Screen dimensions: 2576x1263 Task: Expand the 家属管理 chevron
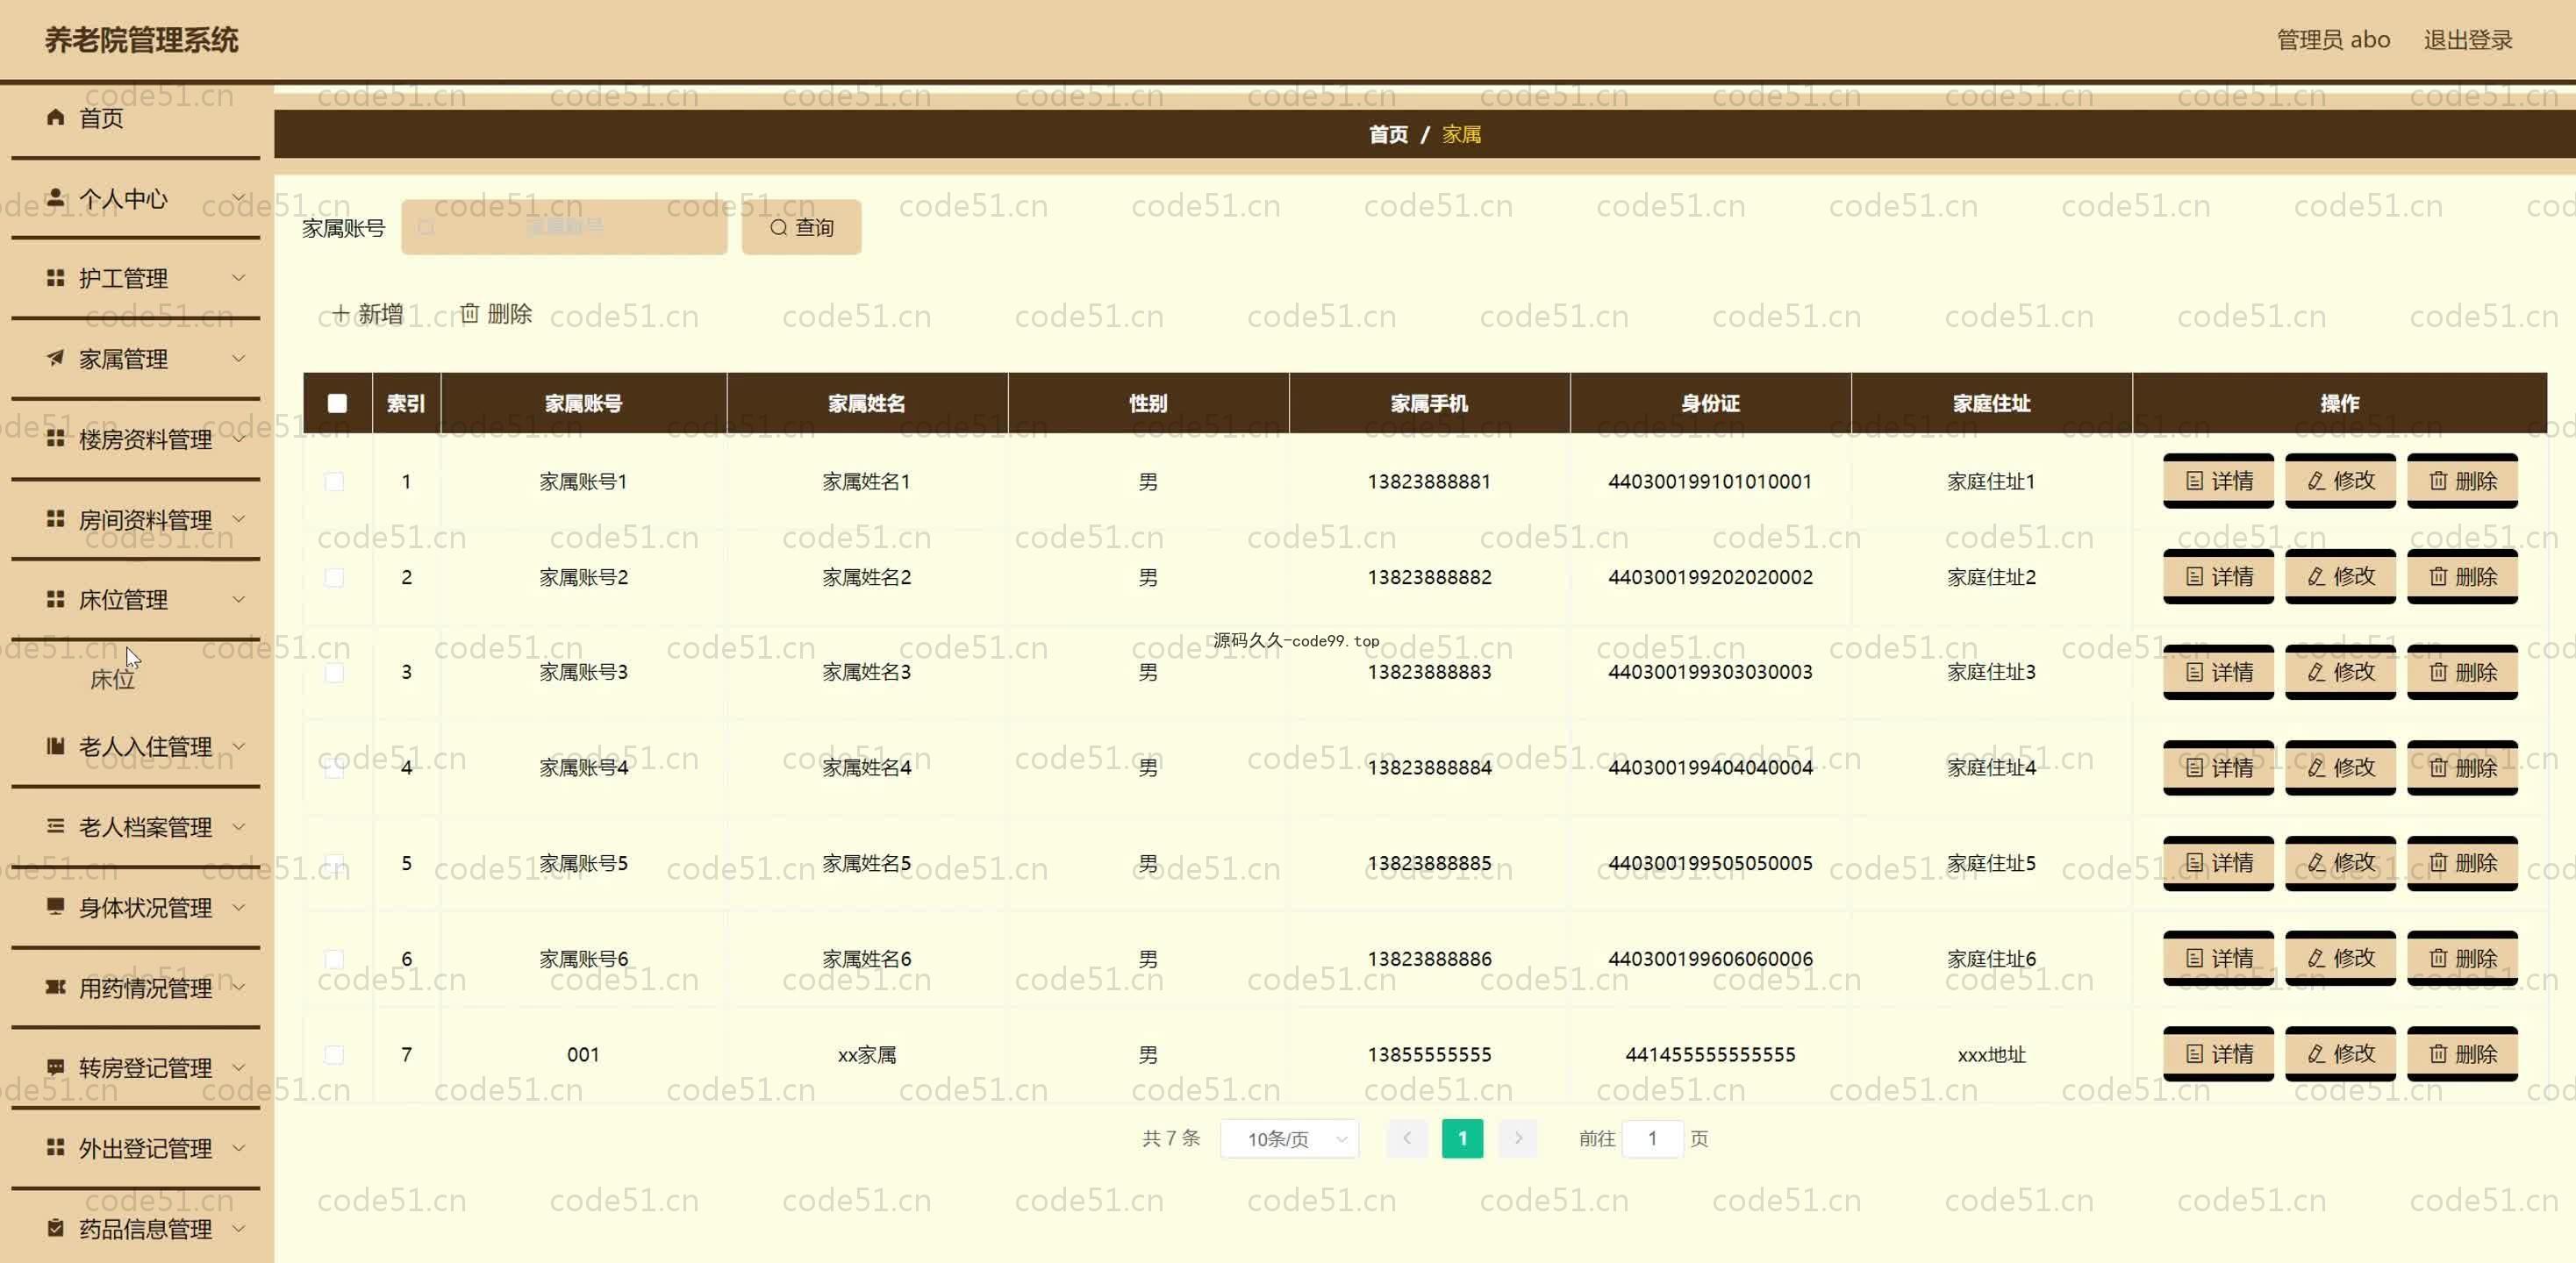[239, 357]
